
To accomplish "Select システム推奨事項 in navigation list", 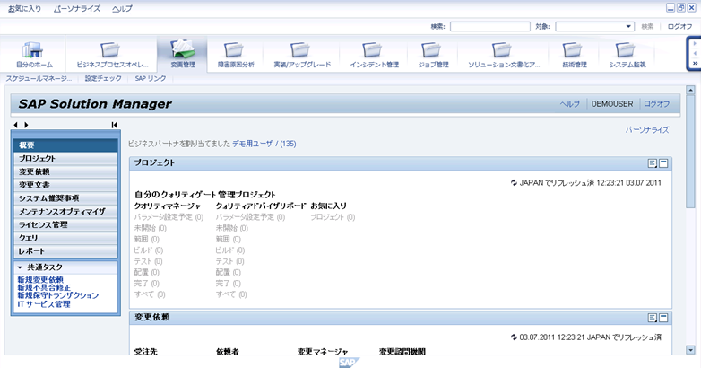I will point(65,197).
